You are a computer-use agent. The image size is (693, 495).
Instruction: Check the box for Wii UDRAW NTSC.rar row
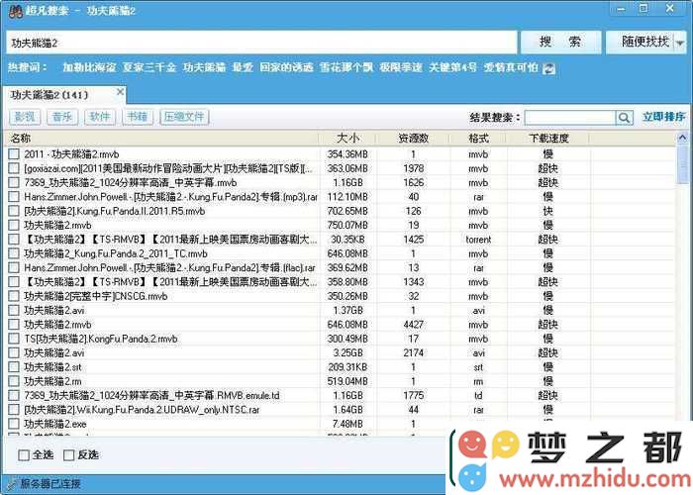pyautogui.click(x=14, y=410)
